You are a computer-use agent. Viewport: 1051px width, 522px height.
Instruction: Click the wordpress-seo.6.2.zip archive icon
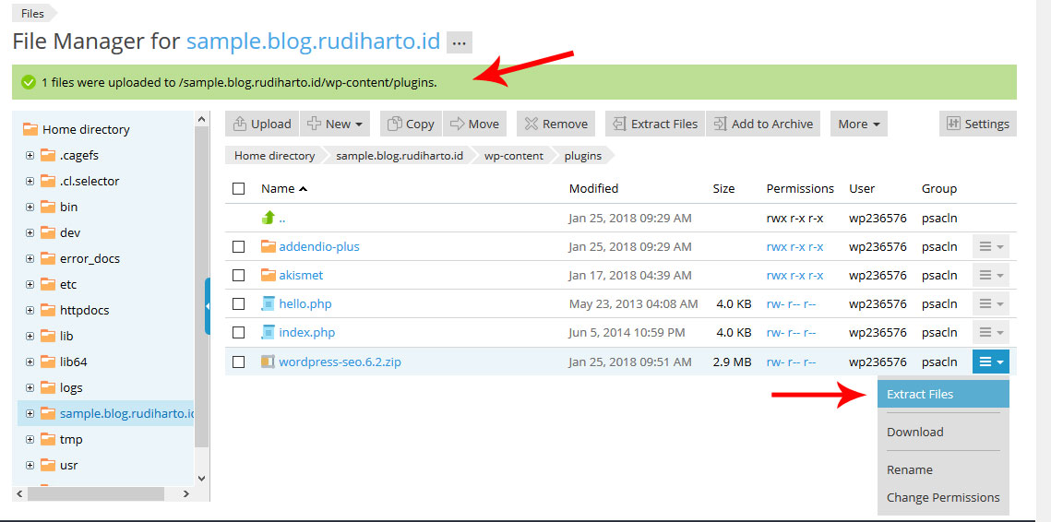click(269, 362)
